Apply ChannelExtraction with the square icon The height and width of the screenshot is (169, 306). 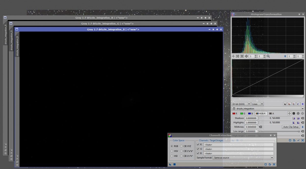[174, 164]
